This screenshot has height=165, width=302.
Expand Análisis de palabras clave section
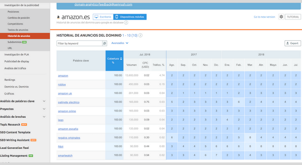click(x=44, y=101)
